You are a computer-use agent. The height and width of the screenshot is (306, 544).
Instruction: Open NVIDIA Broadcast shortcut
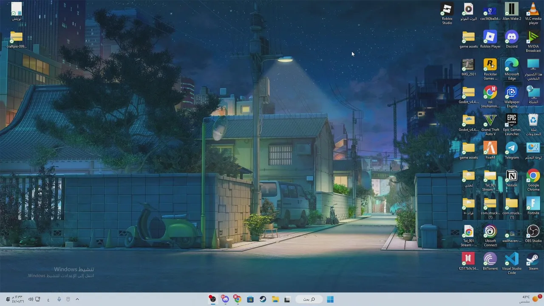click(533, 42)
